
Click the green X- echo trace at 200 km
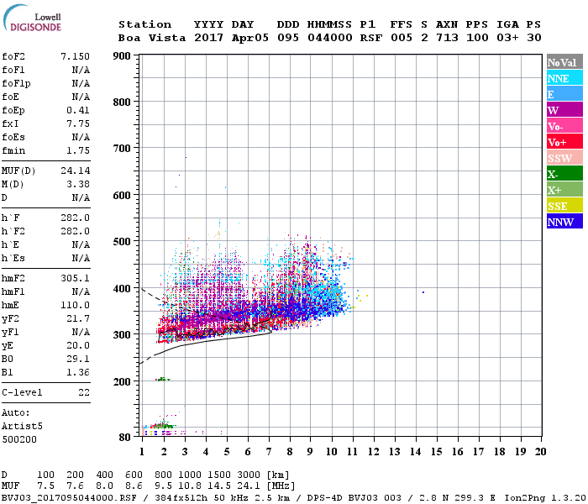tap(163, 379)
